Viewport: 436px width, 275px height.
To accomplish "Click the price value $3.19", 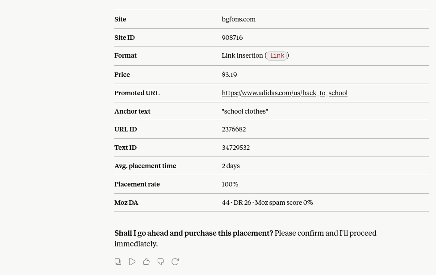I will 230,75.
